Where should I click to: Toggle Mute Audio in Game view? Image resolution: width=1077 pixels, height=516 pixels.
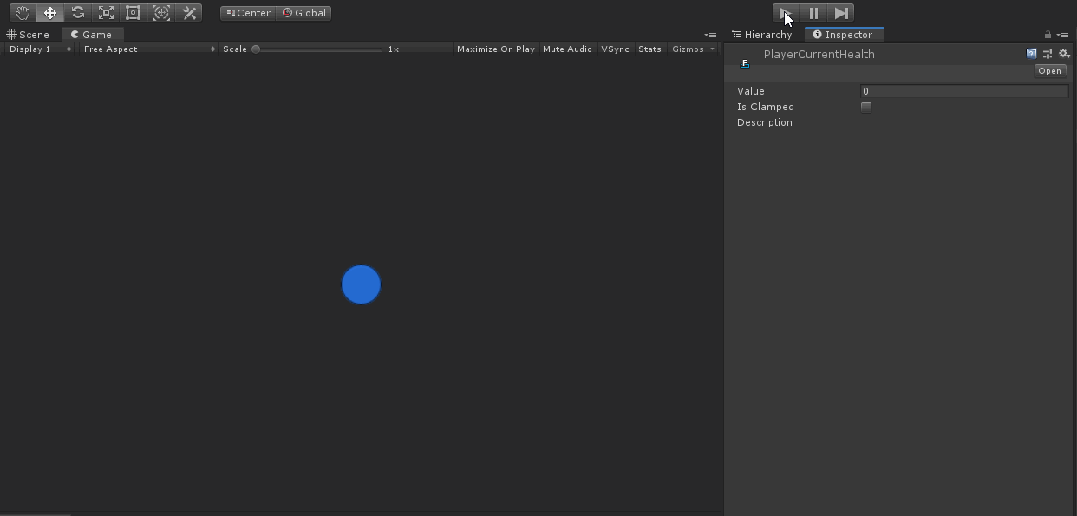(567, 49)
